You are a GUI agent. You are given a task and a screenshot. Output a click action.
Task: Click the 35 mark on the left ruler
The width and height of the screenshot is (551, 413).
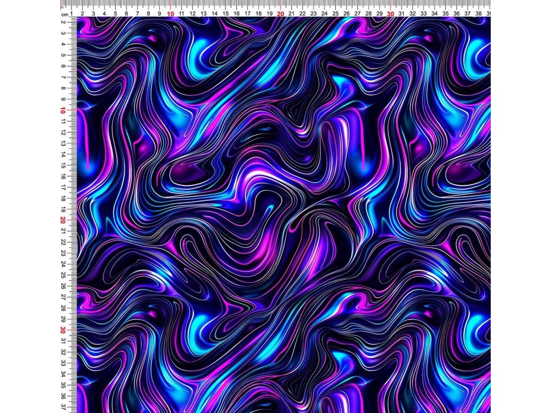63,385
